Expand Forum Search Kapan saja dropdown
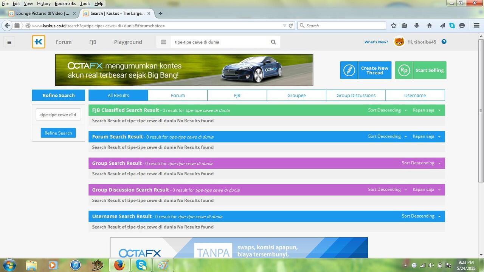 coord(427,136)
